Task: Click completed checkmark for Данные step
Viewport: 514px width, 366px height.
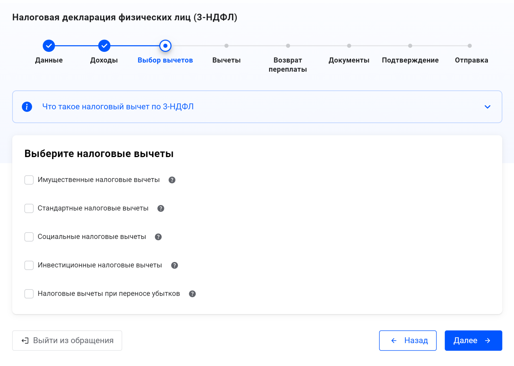Action: [49, 46]
